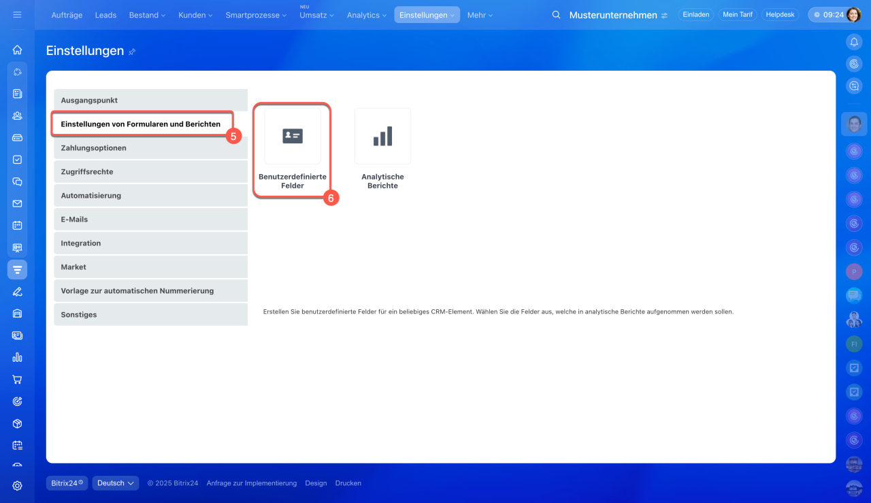The image size is (871, 503).
Task: Expand the Kunden dropdown menu
Action: (x=195, y=15)
